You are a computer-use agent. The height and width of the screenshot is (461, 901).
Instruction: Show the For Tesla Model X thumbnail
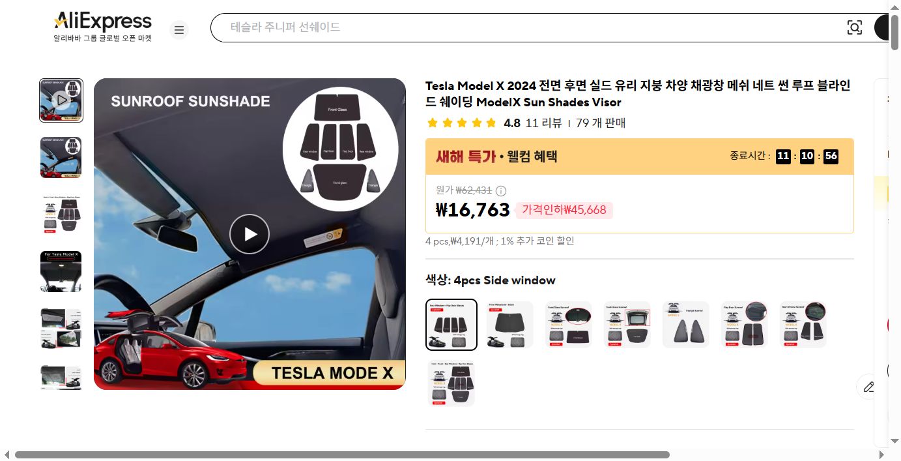[x=61, y=271]
